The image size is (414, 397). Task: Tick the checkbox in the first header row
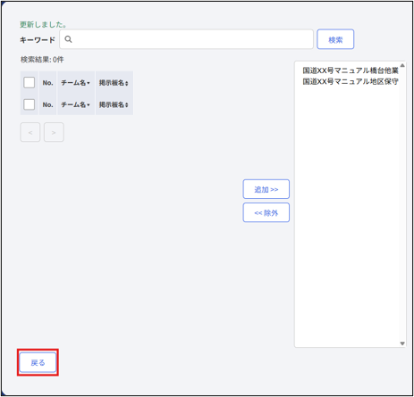click(30, 82)
